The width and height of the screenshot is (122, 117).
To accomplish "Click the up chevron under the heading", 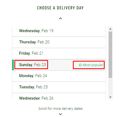I will (60, 18).
